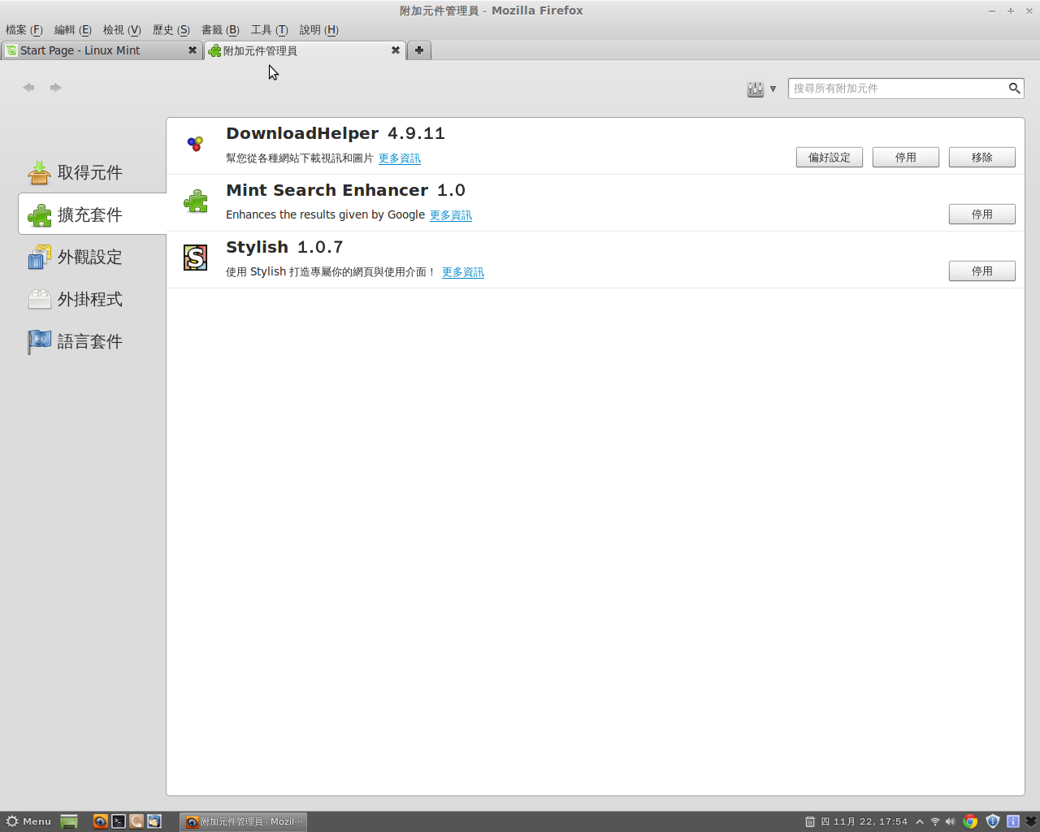Expand the tray up-arrow icon
Viewport: 1040px width, 832px height.
(920, 821)
